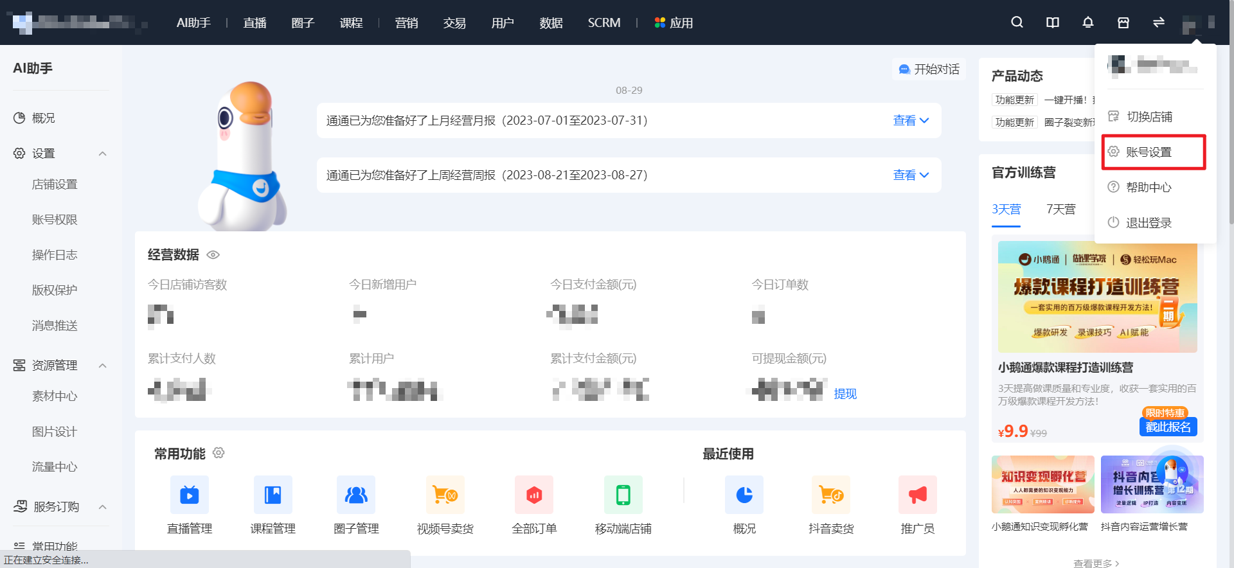Open 营销 in the top navigation
The height and width of the screenshot is (568, 1234).
(406, 22)
